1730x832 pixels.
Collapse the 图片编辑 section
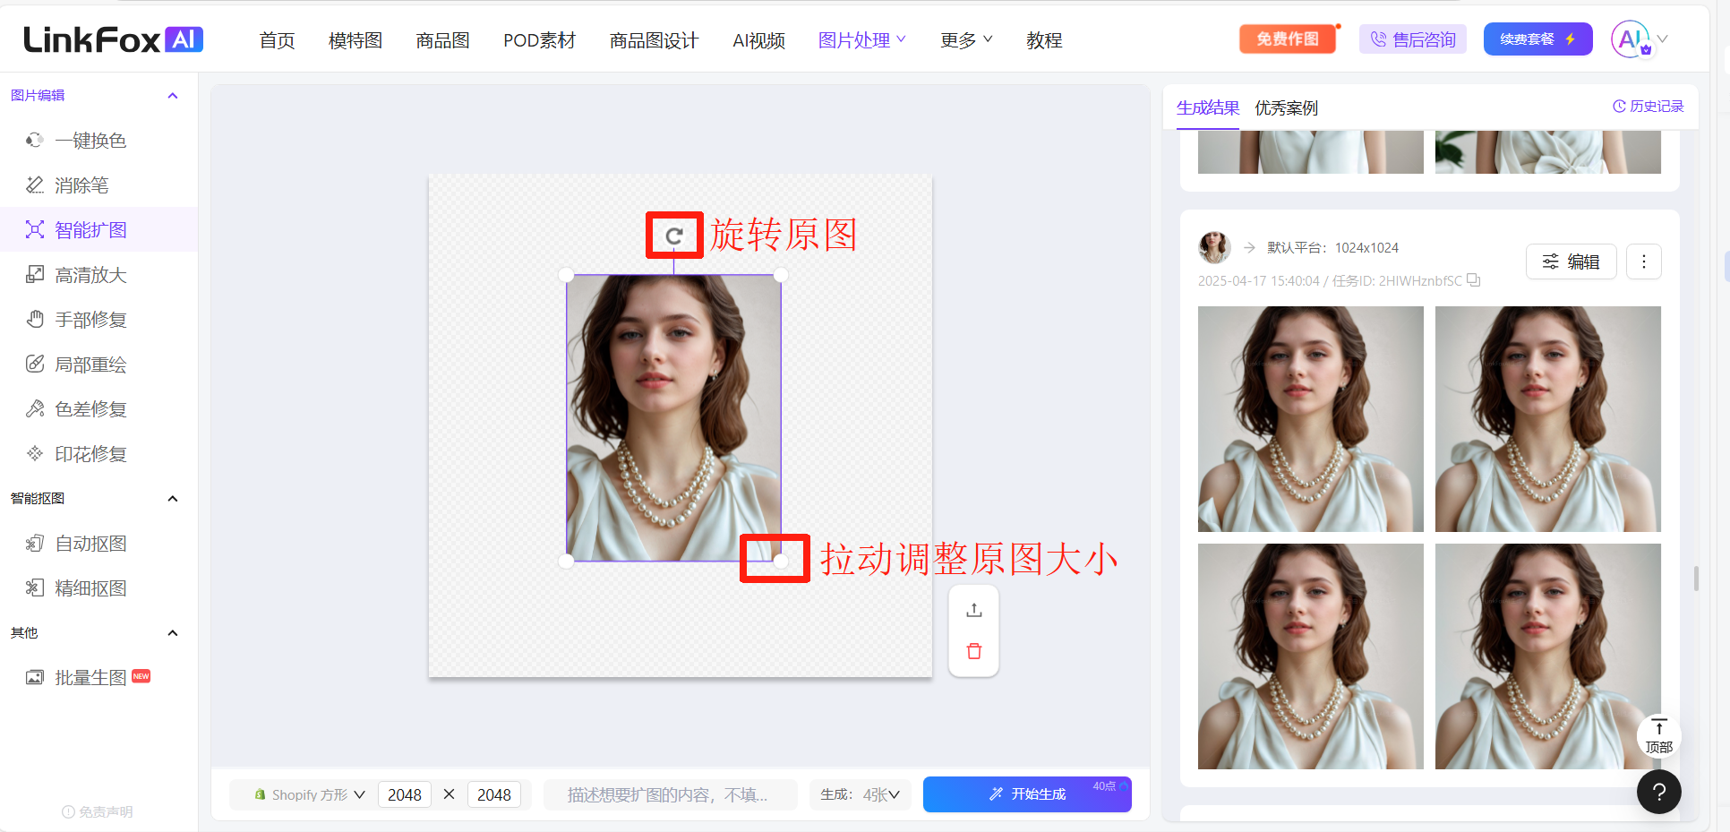(x=173, y=96)
